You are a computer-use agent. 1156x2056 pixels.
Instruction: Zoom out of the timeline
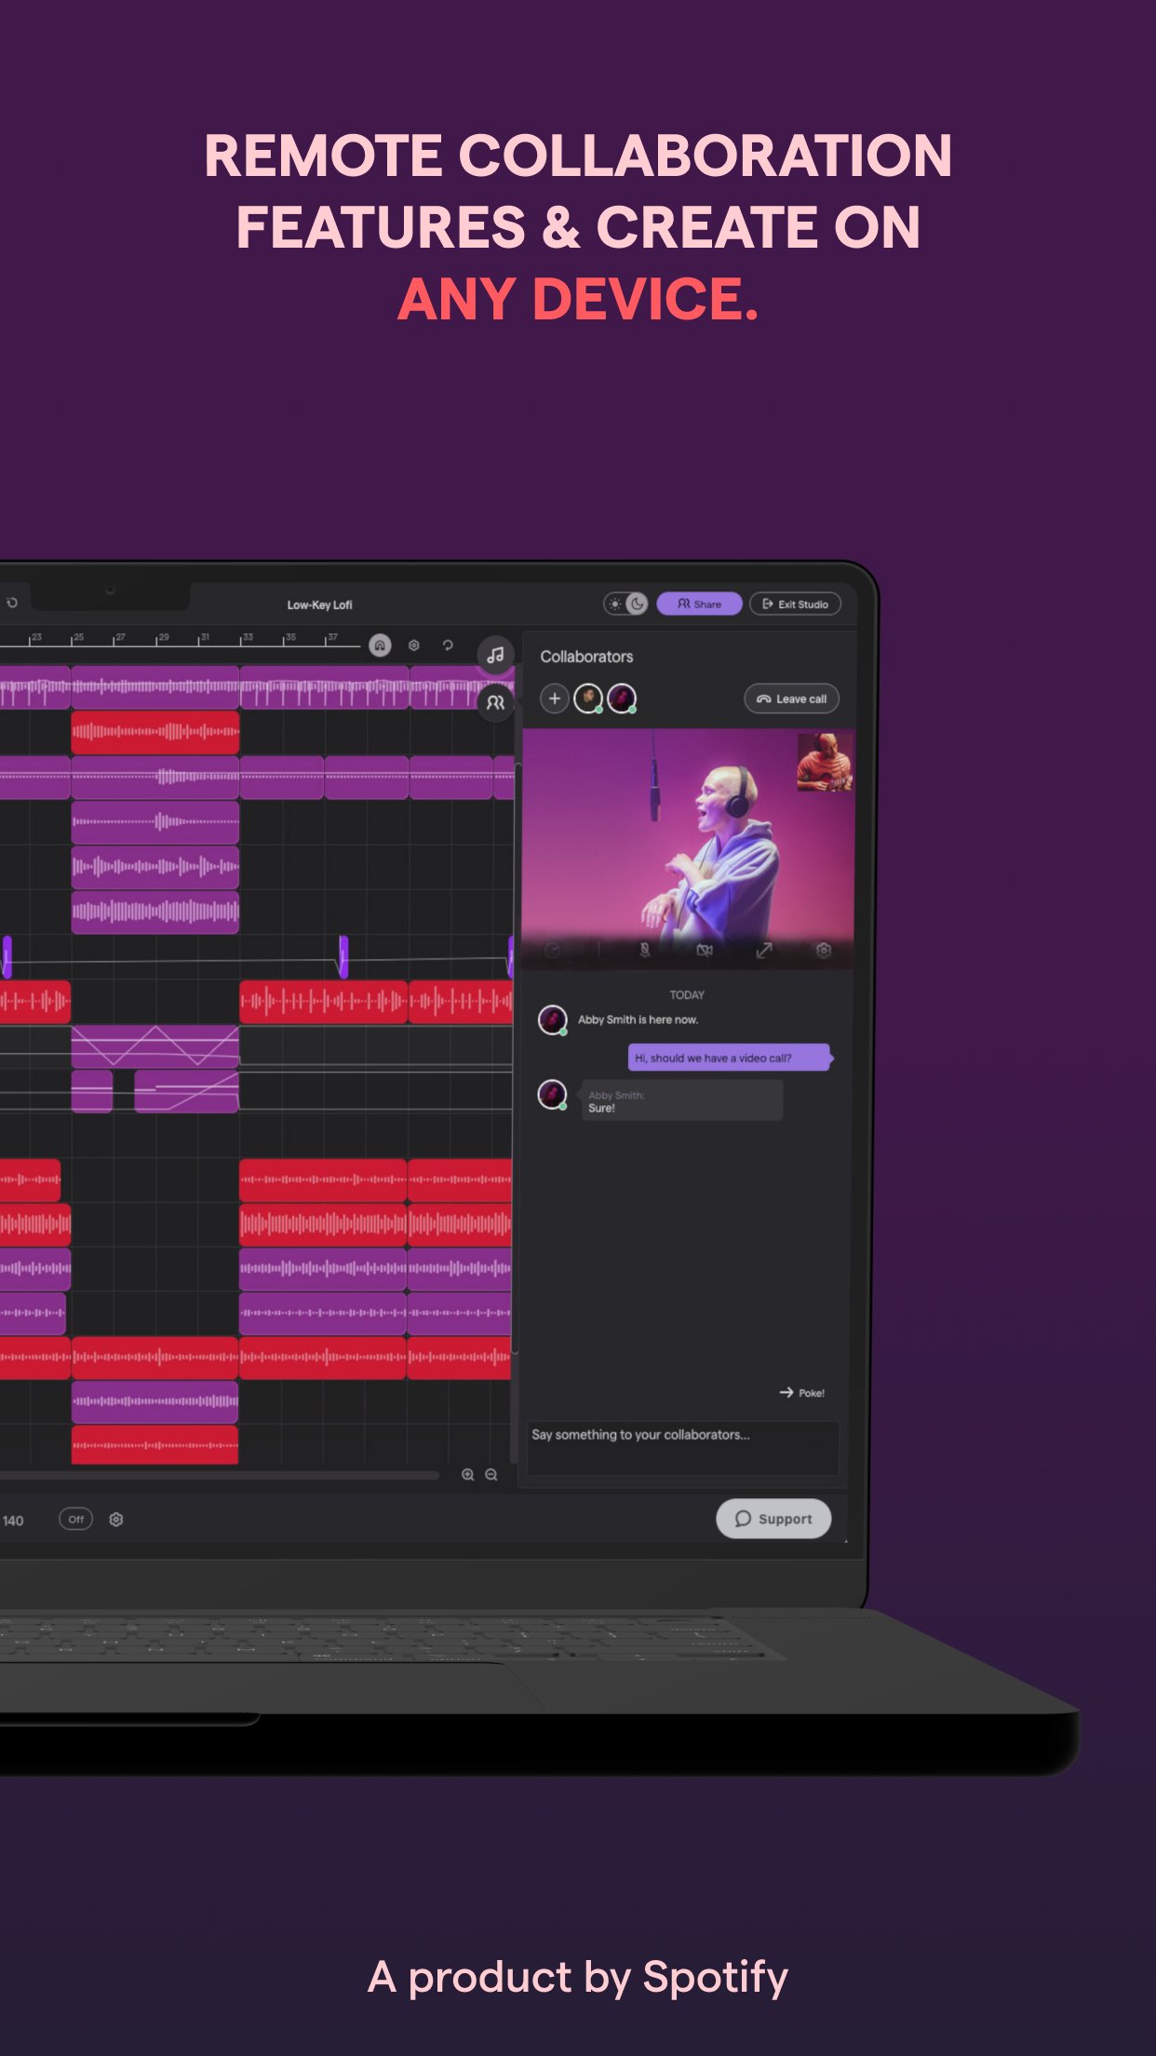pyautogui.click(x=491, y=1475)
